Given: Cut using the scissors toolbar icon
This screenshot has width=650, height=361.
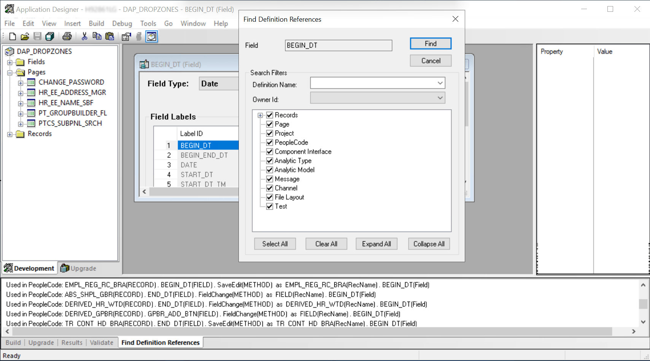Looking at the screenshot, I should [x=84, y=36].
